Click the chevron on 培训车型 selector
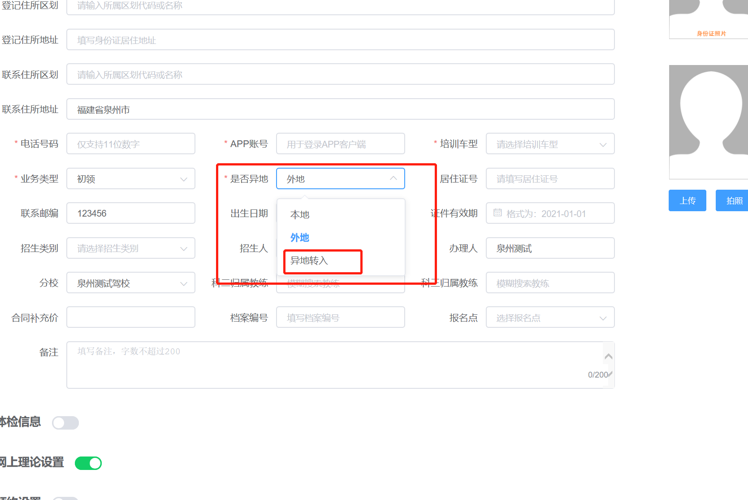This screenshot has height=500, width=748. 604,143
